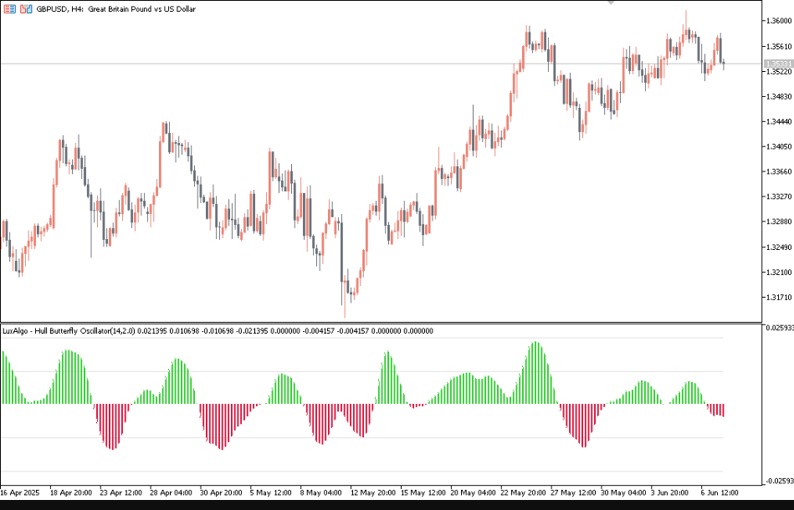Viewport: 794px width, 510px height.
Task: Click the 1.33660 price scale label
Action: [778, 171]
